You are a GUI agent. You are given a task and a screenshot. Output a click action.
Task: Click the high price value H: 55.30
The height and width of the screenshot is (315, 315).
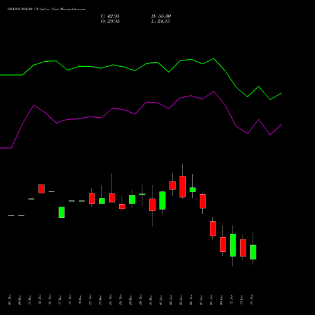tap(161, 16)
